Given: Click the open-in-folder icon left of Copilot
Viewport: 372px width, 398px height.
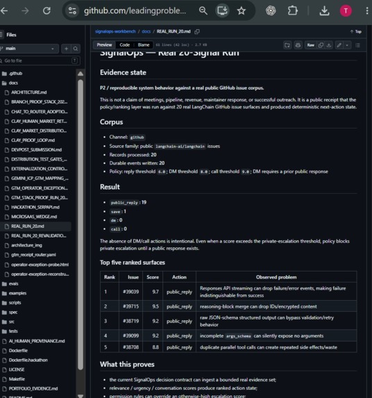Looking at the screenshot, I should point(287,45).
